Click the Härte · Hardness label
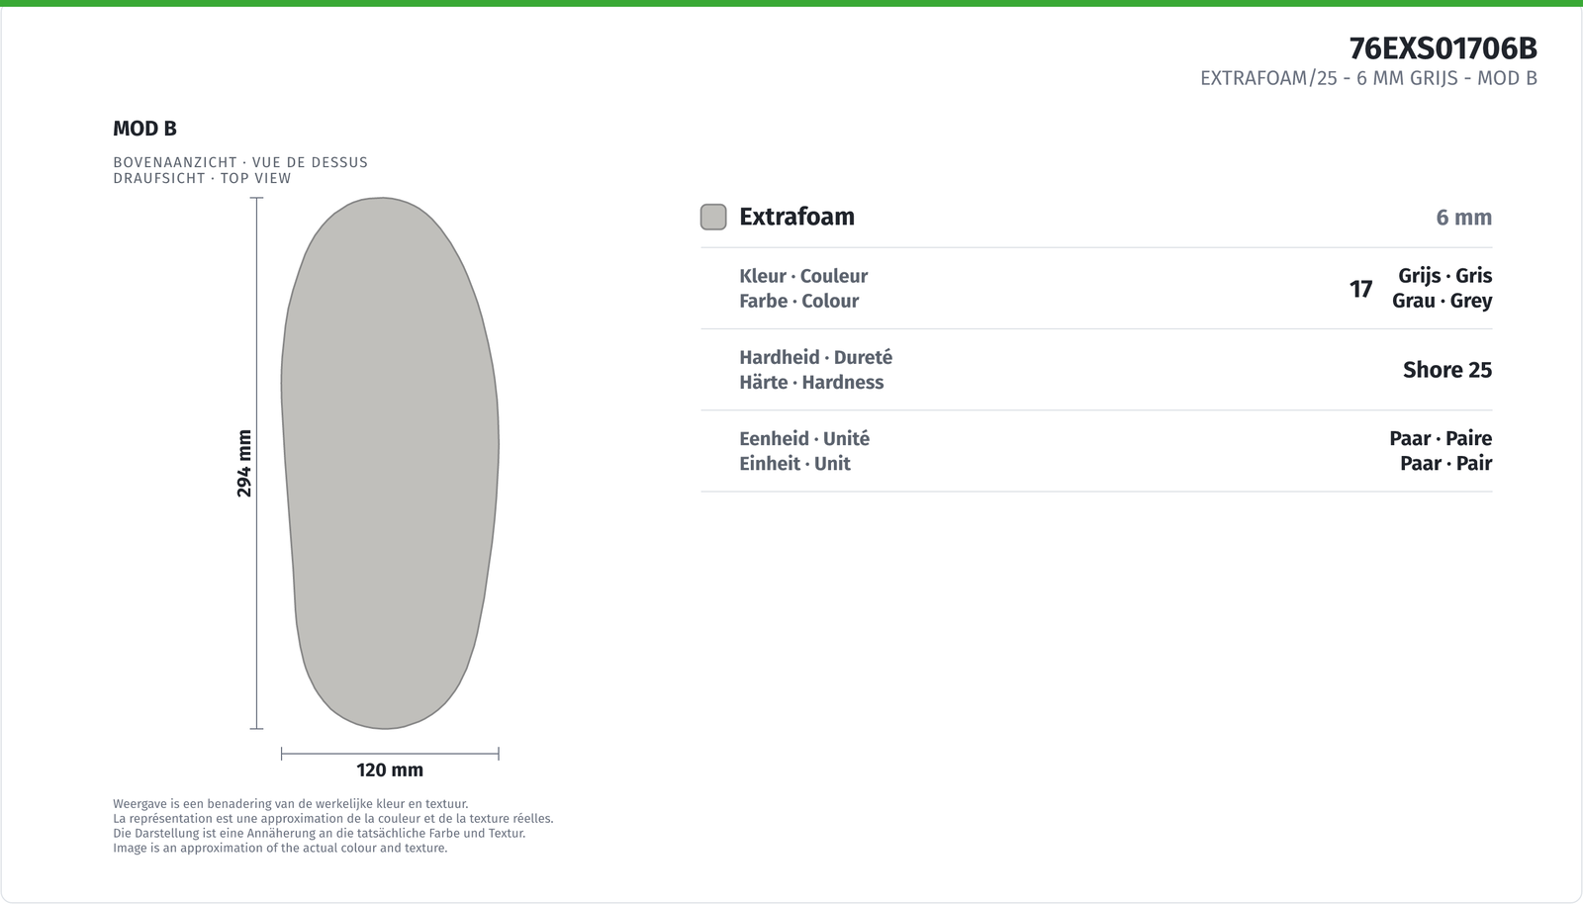 click(x=811, y=382)
